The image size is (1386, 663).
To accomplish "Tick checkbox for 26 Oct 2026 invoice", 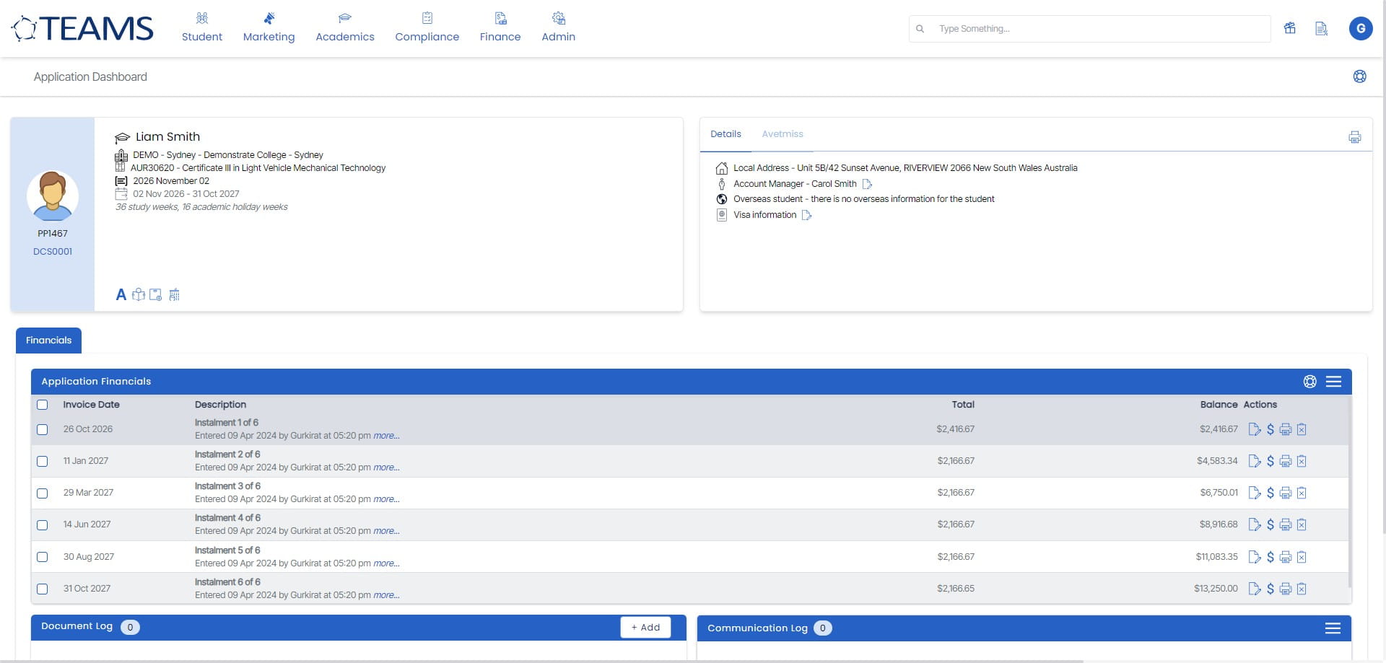I will (x=43, y=429).
